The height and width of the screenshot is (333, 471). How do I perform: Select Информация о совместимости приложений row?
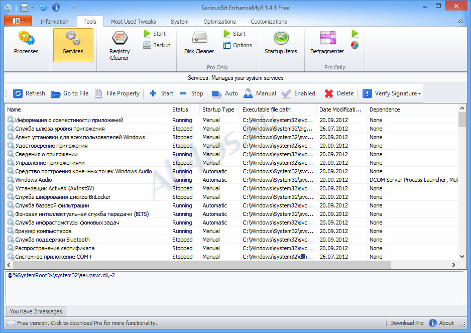pos(232,120)
